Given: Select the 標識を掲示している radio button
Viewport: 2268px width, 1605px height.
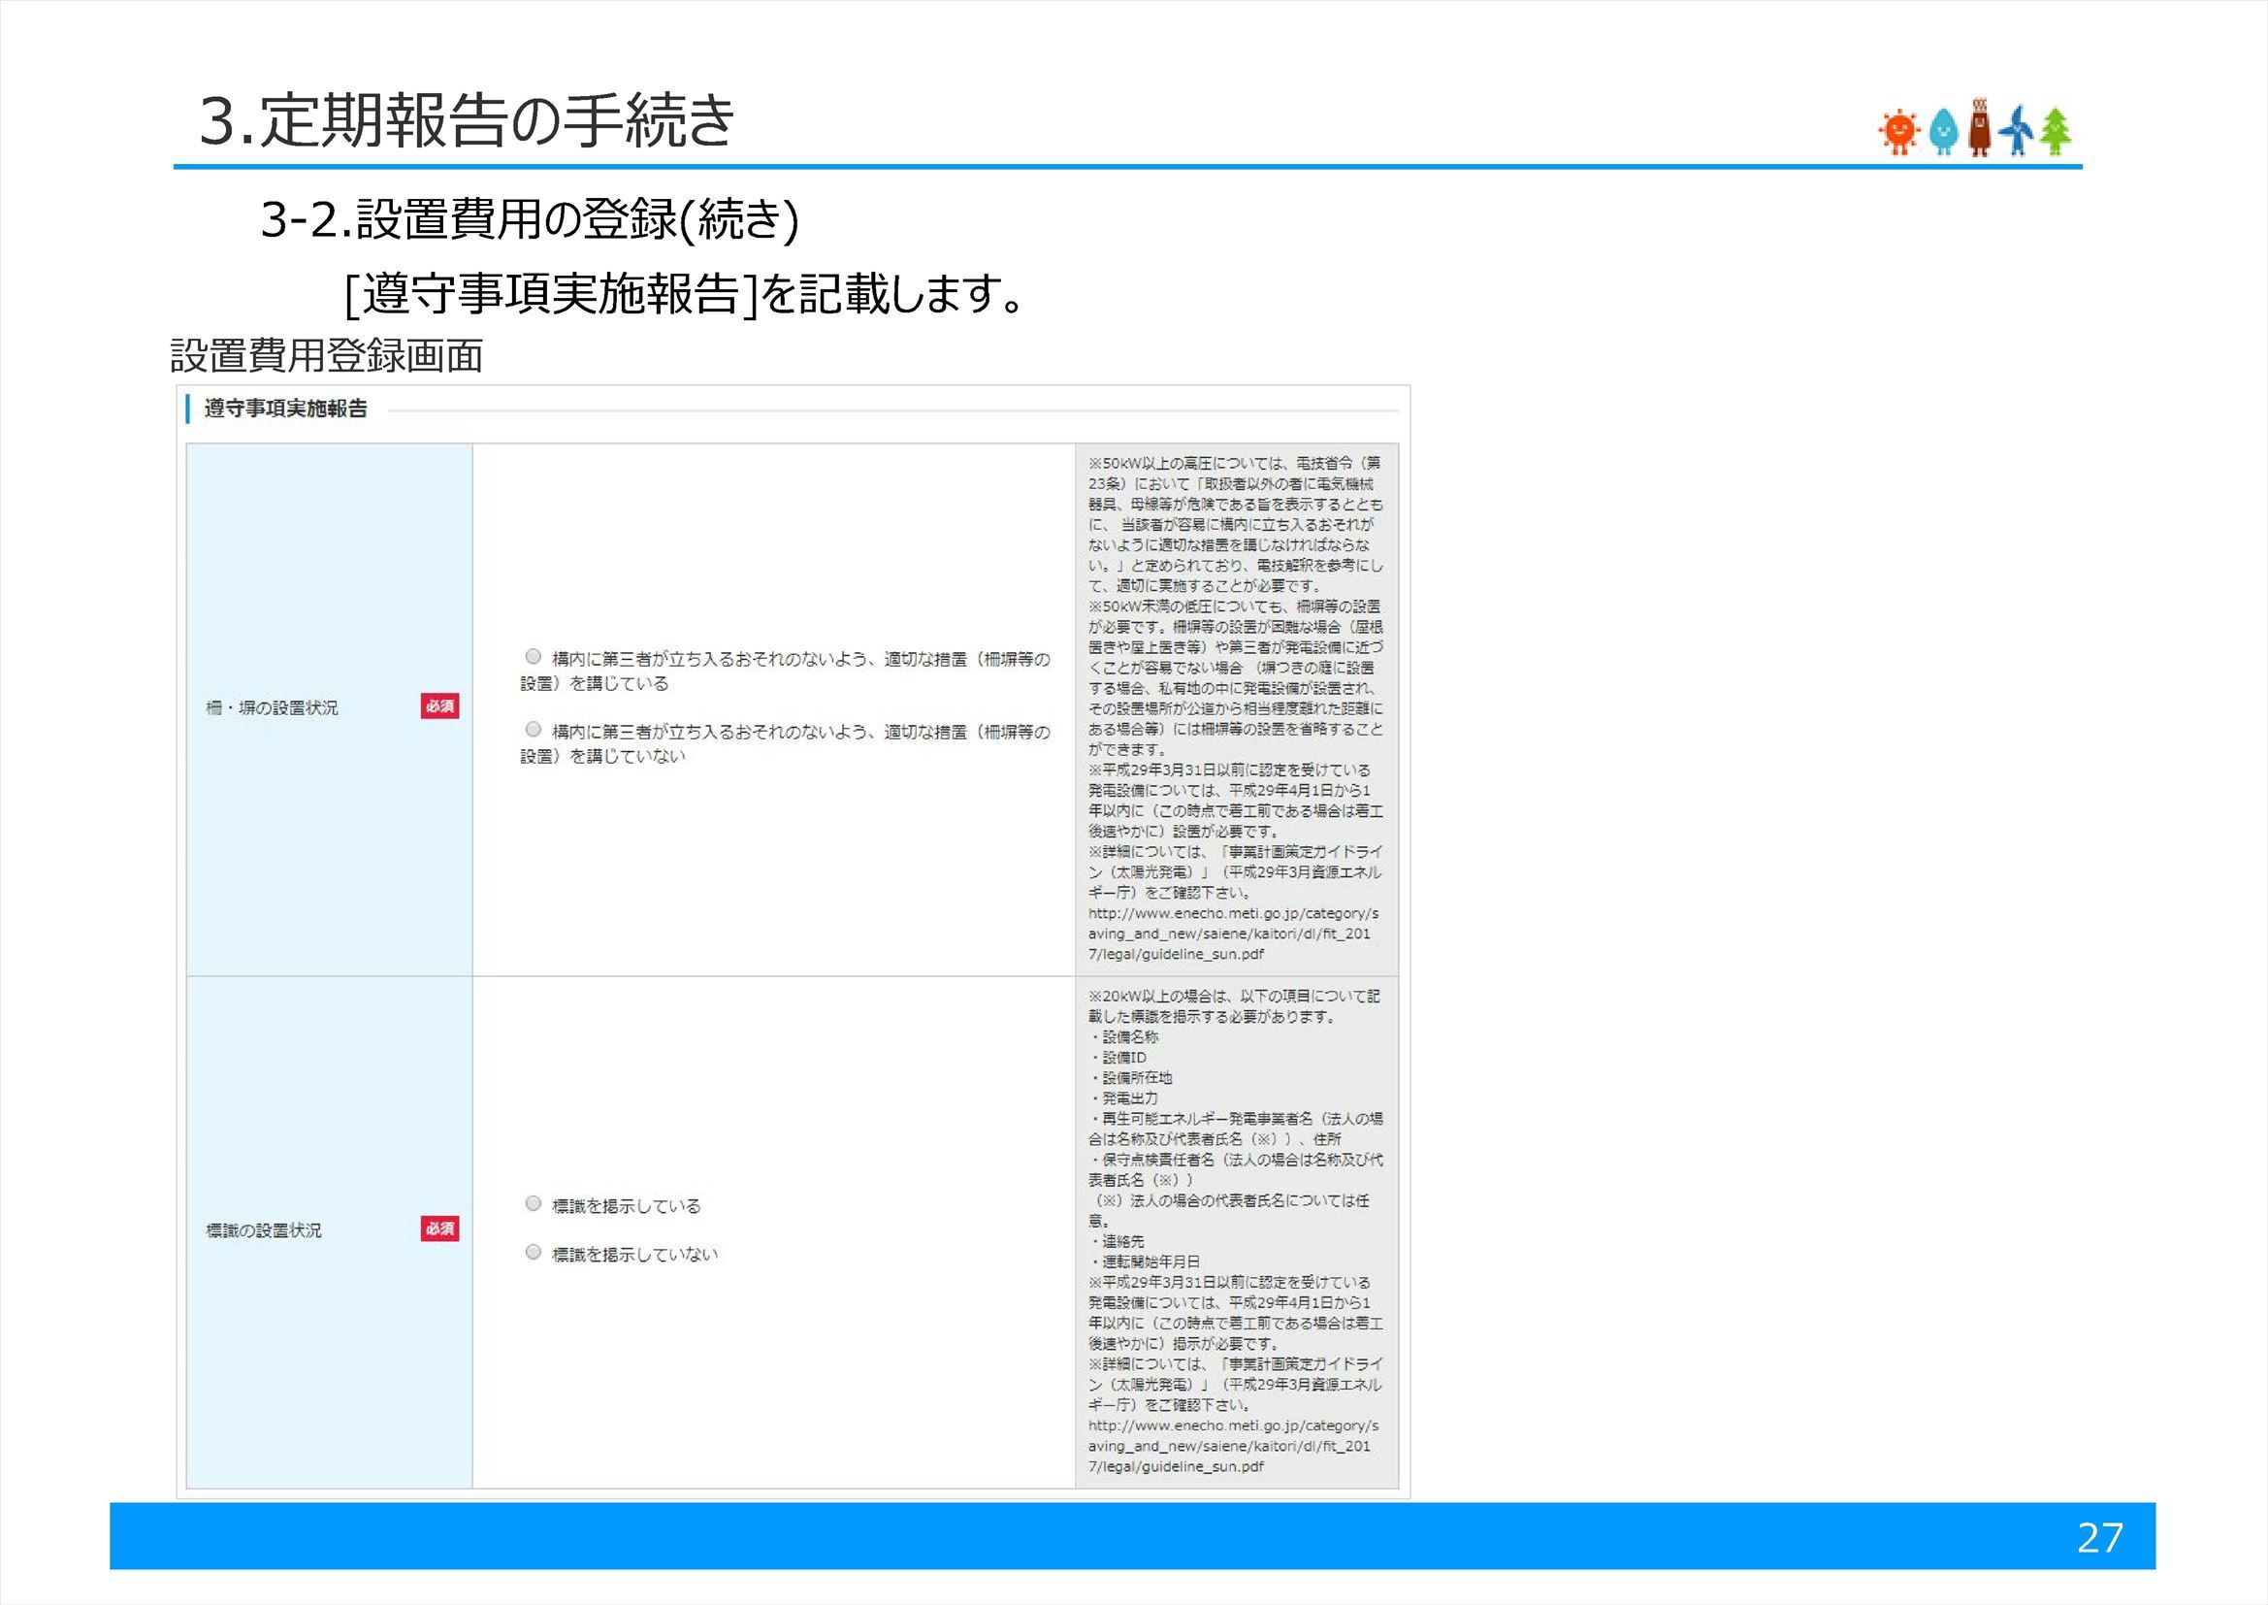Looking at the screenshot, I should (533, 1203).
